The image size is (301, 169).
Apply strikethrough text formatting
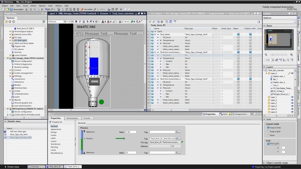click(87, 21)
